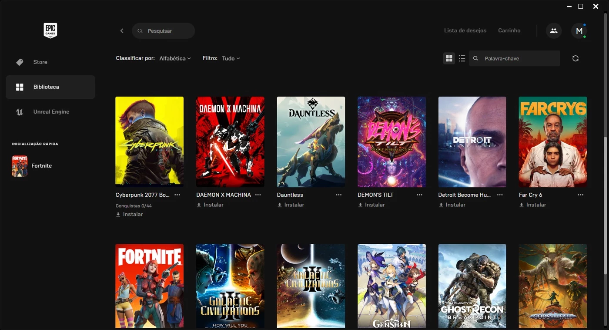
Task: Open Detroit Become Human three-dot menu
Action: point(500,195)
